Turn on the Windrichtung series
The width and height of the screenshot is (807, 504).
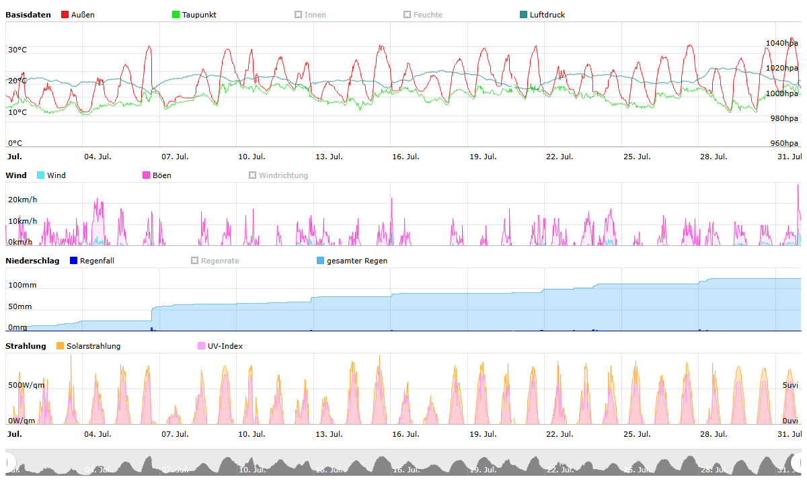click(x=278, y=175)
